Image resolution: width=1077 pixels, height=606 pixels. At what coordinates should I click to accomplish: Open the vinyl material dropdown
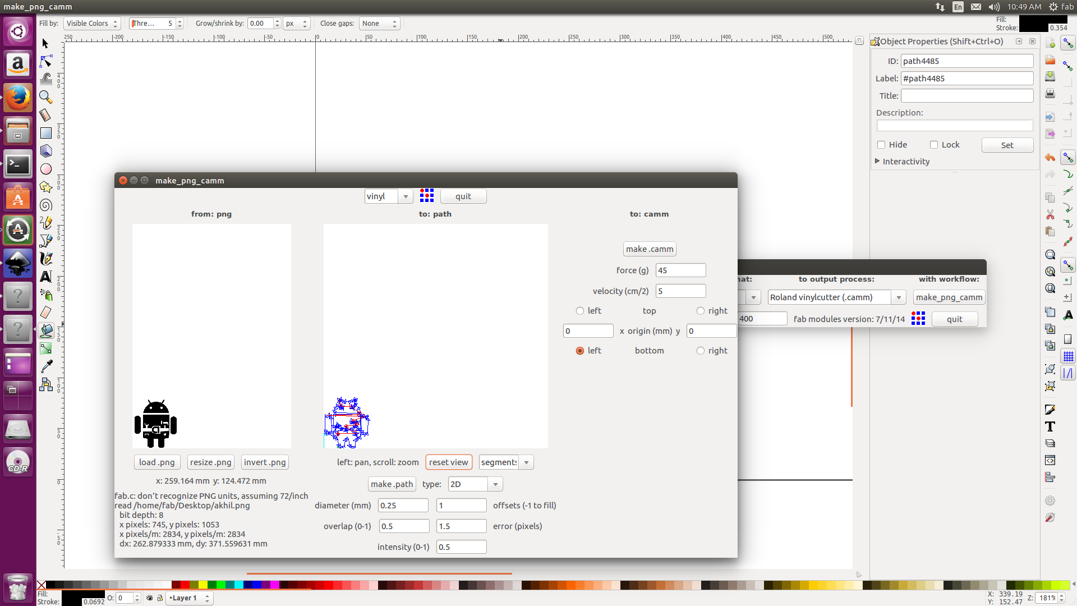(x=406, y=196)
